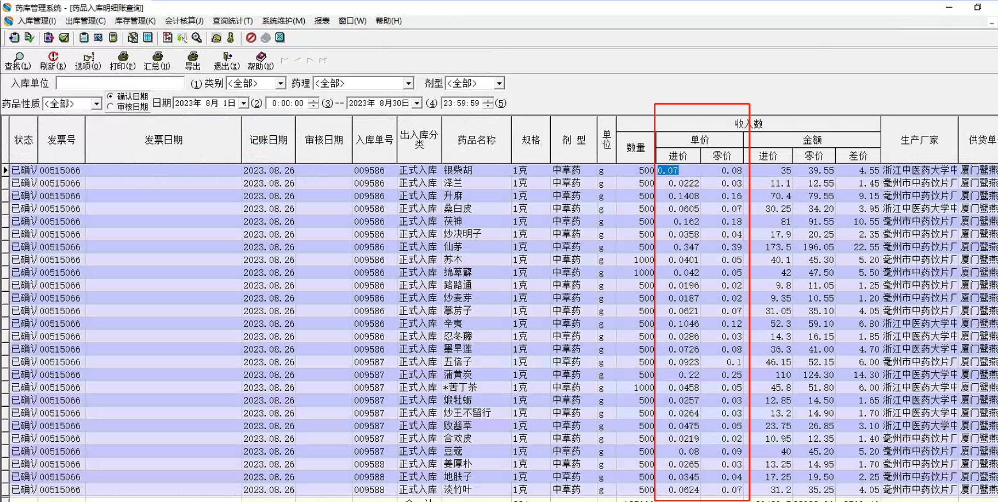998x502 pixels.
Task: Open the 入库管理 menu
Action: (36, 21)
